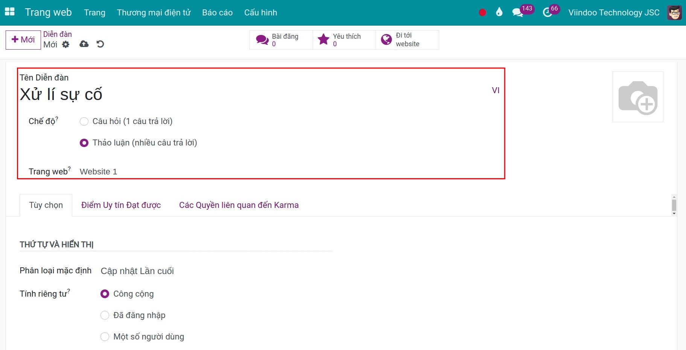This screenshot has height=350, width=686.
Task: Click the Tính riêng tư help question mark
Action: coord(68,291)
